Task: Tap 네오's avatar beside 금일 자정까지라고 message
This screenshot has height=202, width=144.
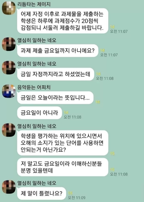Action: (x=9, y=68)
